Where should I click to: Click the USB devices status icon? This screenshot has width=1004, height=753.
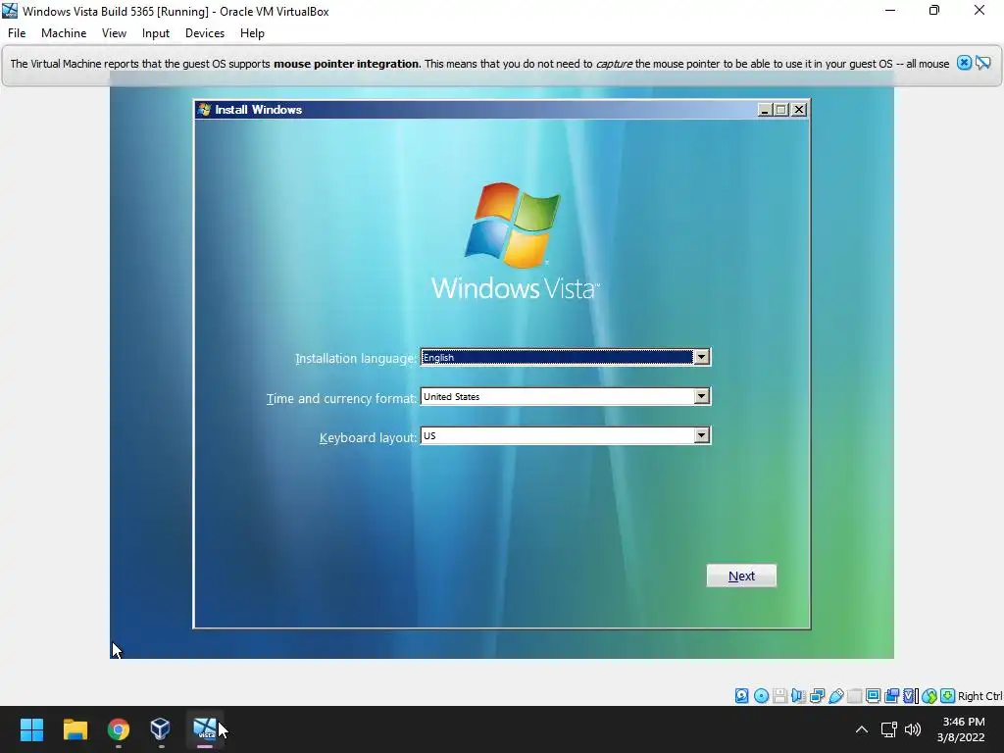[835, 695]
